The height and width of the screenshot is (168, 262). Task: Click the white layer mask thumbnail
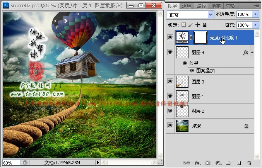click(200, 38)
